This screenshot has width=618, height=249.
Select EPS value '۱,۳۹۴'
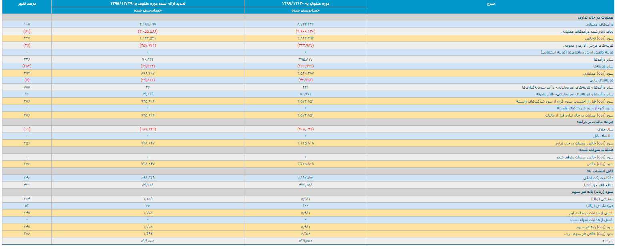click(148, 234)
